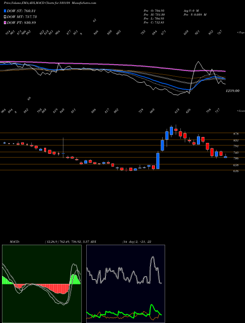Select the DOW ST: 760.31 label

(22, 11)
